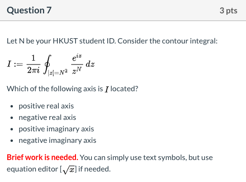Click the bullet before 'negative imaginary axis'
246x182 pixels.
click(11, 141)
